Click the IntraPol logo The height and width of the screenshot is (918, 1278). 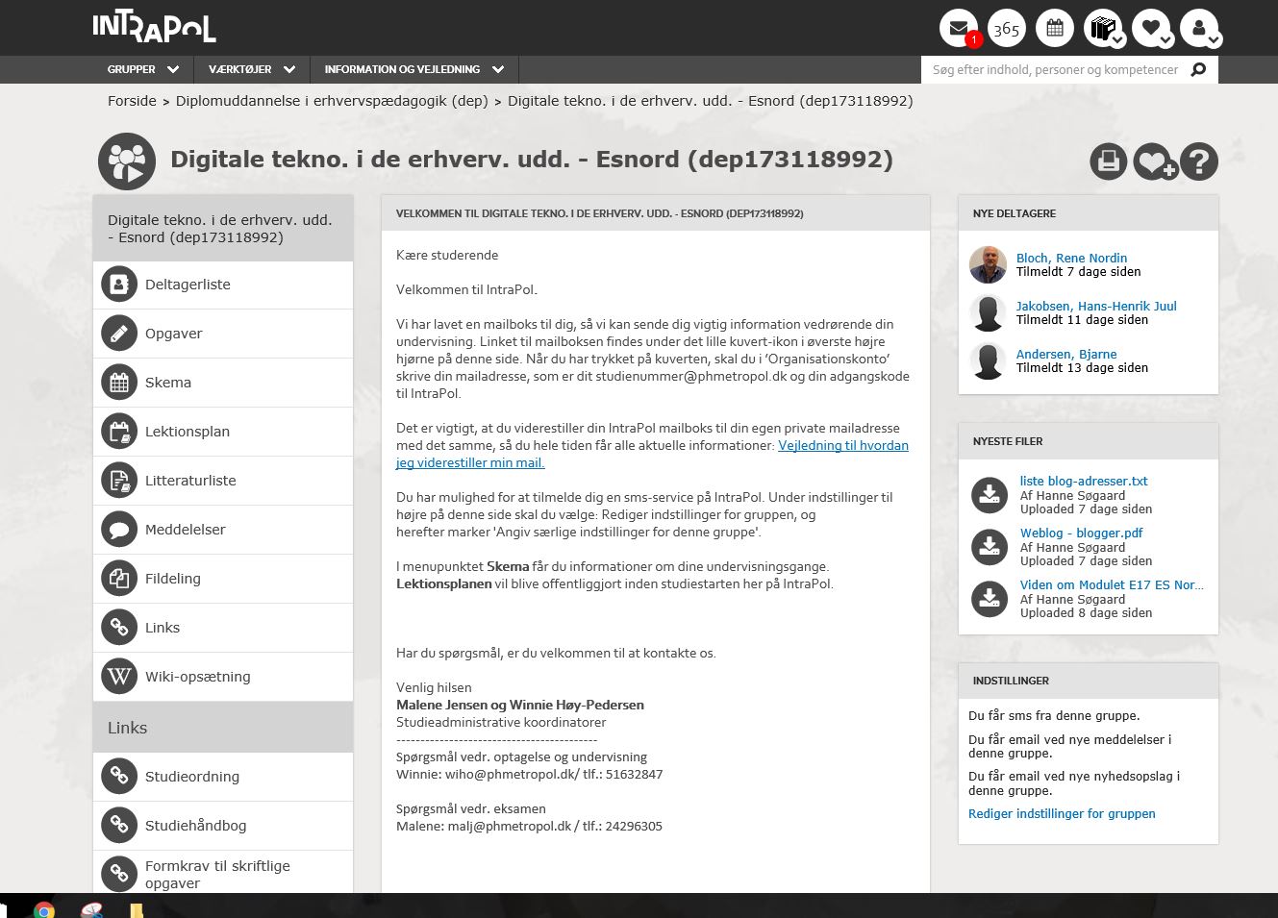pyautogui.click(x=154, y=27)
